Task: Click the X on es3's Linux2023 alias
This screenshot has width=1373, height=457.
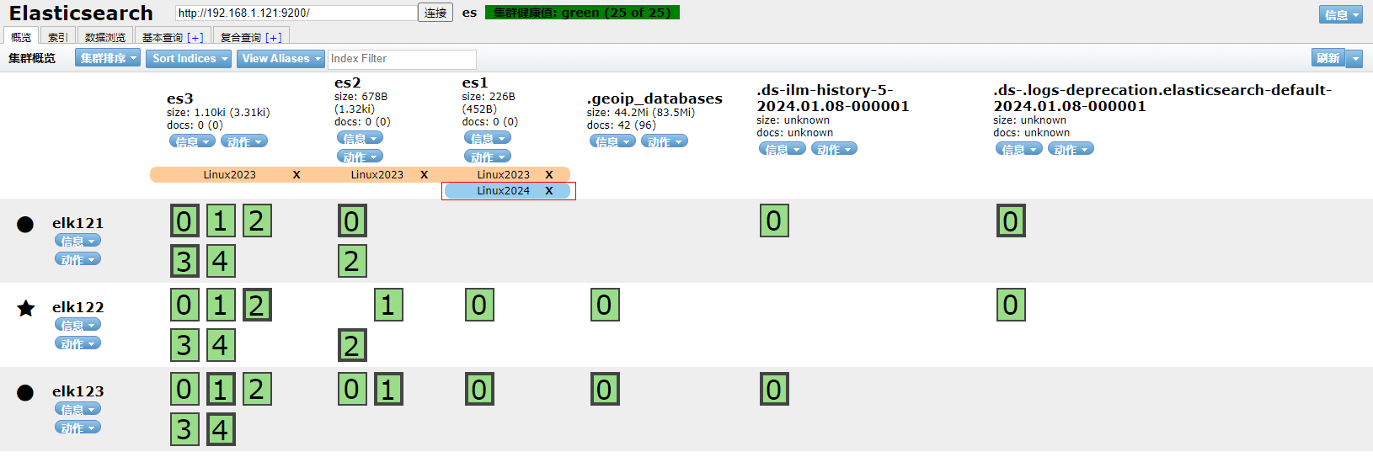Action: click(x=297, y=175)
